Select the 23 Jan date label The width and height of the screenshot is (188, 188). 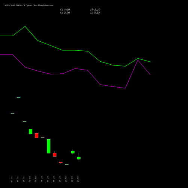[78, 179]
